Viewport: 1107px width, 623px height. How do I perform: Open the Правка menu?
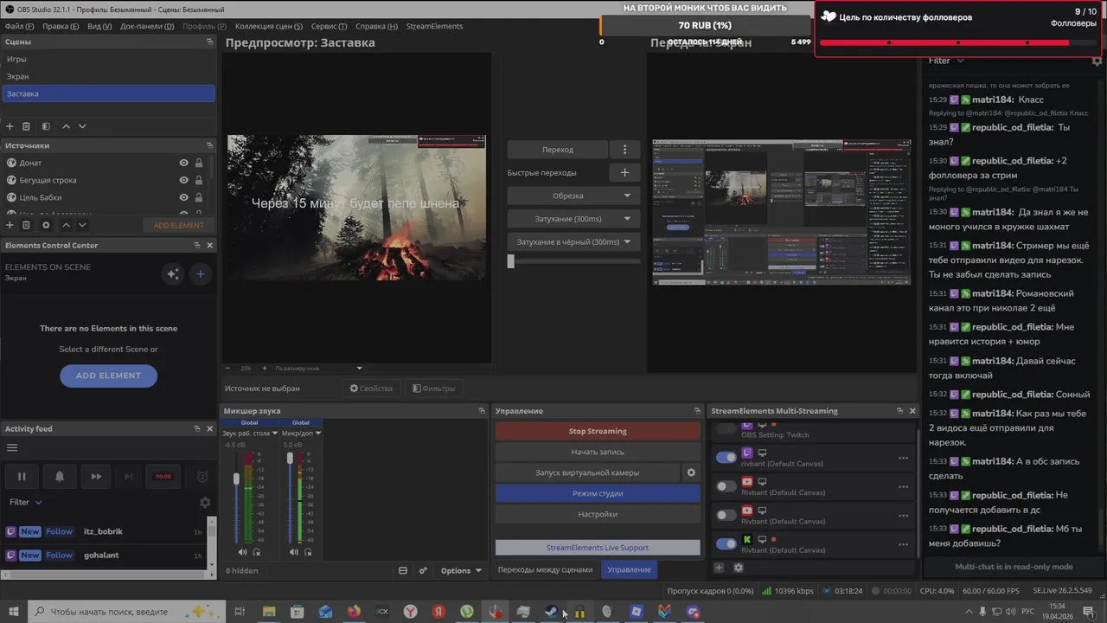point(61,26)
